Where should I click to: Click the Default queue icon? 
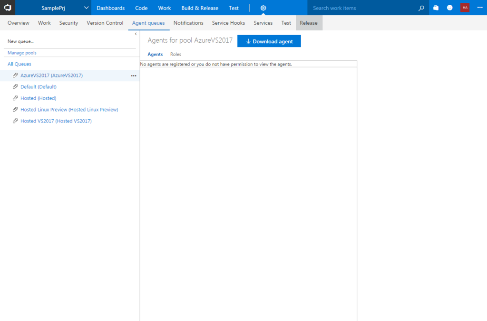(15, 87)
